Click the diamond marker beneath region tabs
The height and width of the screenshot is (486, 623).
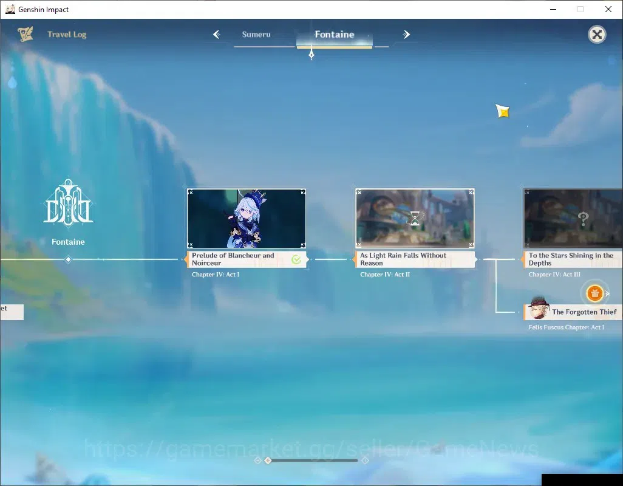pyautogui.click(x=311, y=55)
